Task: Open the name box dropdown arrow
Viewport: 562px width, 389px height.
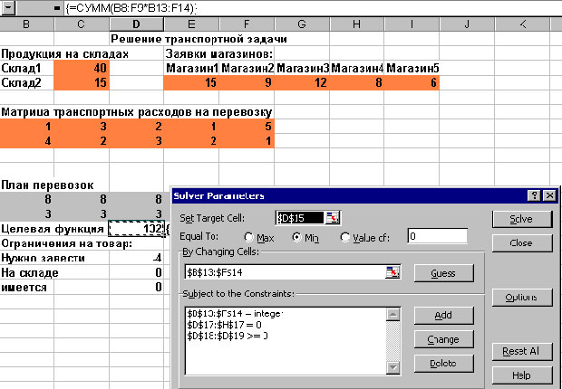Action: [x=8, y=8]
